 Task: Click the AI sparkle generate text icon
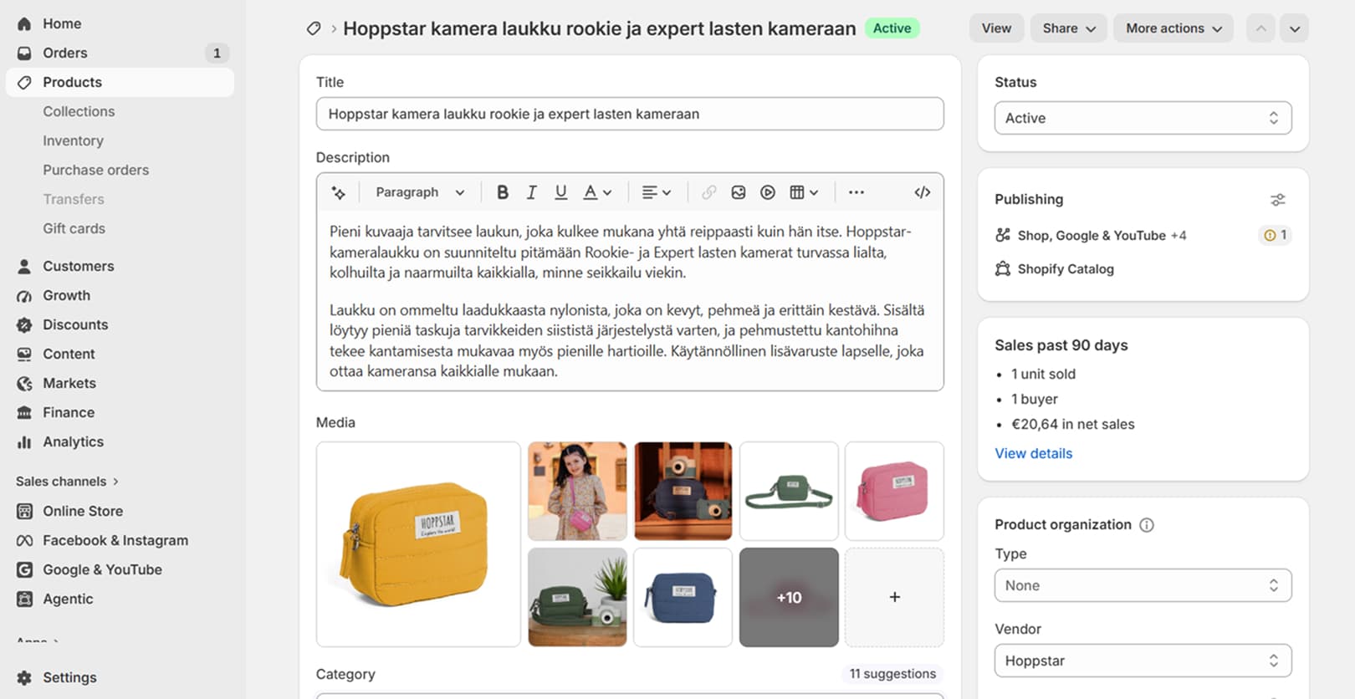click(x=338, y=192)
